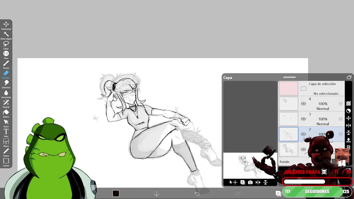Click the merge-down arrow icon in layer sidebar
This screenshot has height=199, width=354.
click(348, 140)
